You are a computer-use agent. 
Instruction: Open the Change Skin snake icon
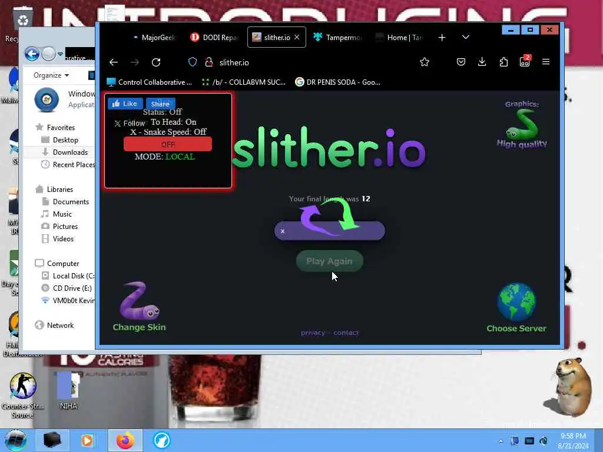139,306
